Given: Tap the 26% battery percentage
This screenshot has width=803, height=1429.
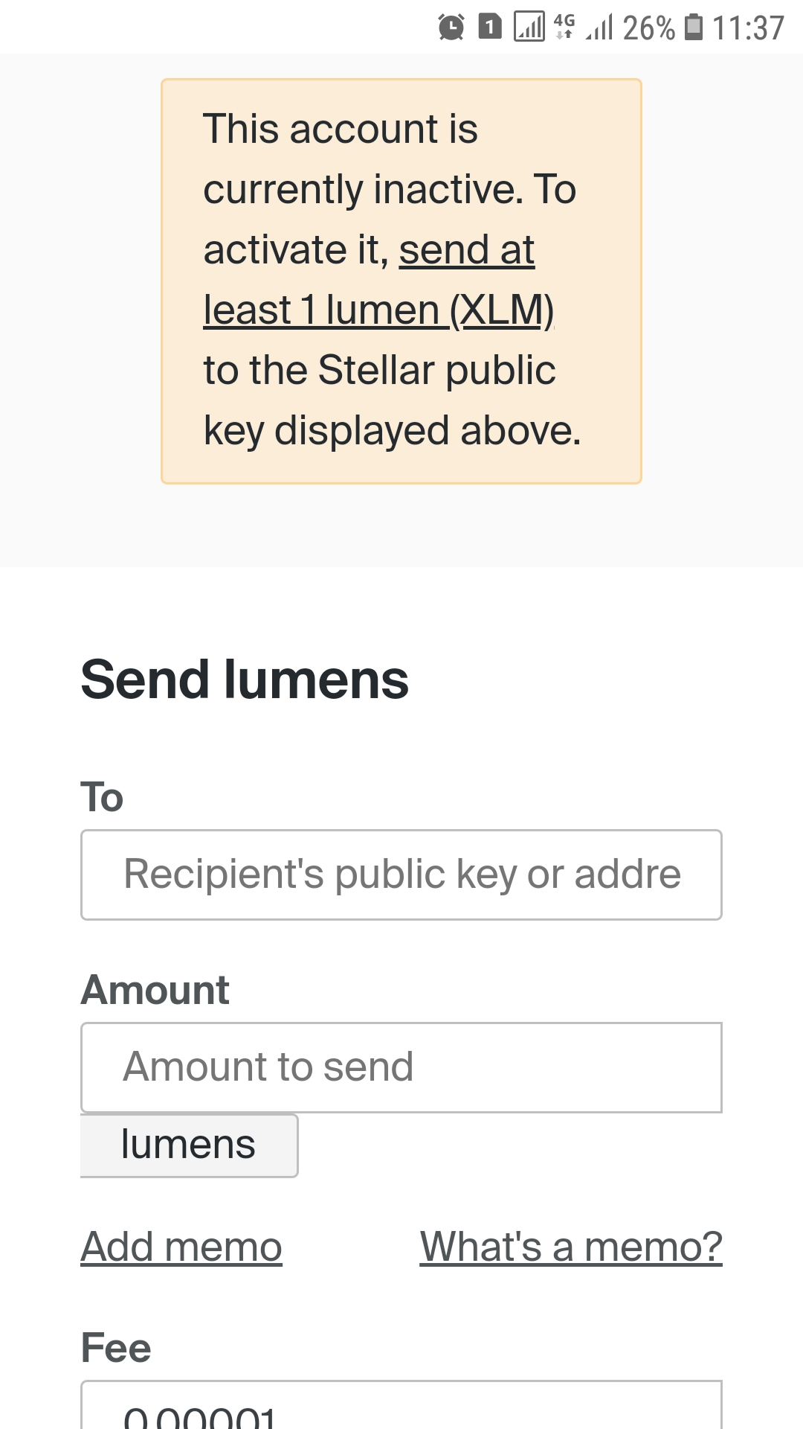Looking at the screenshot, I should tap(648, 28).
